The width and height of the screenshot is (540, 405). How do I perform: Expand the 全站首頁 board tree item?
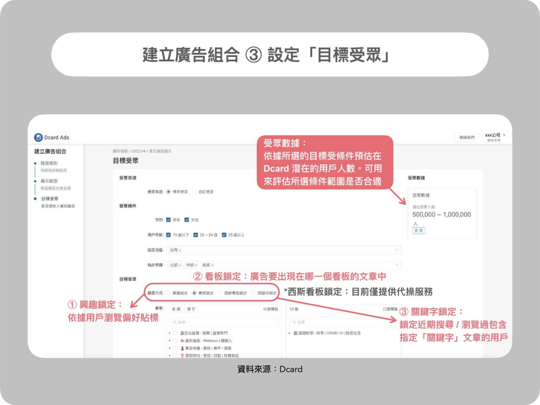169,333
